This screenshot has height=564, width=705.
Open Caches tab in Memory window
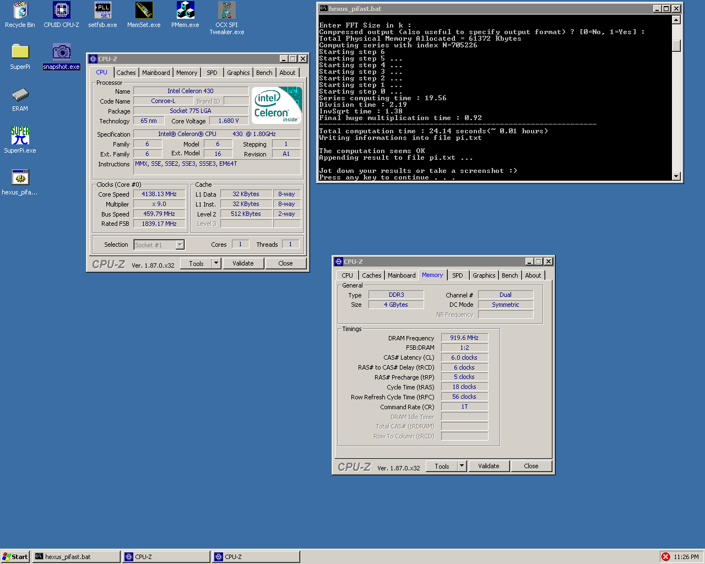(x=371, y=275)
